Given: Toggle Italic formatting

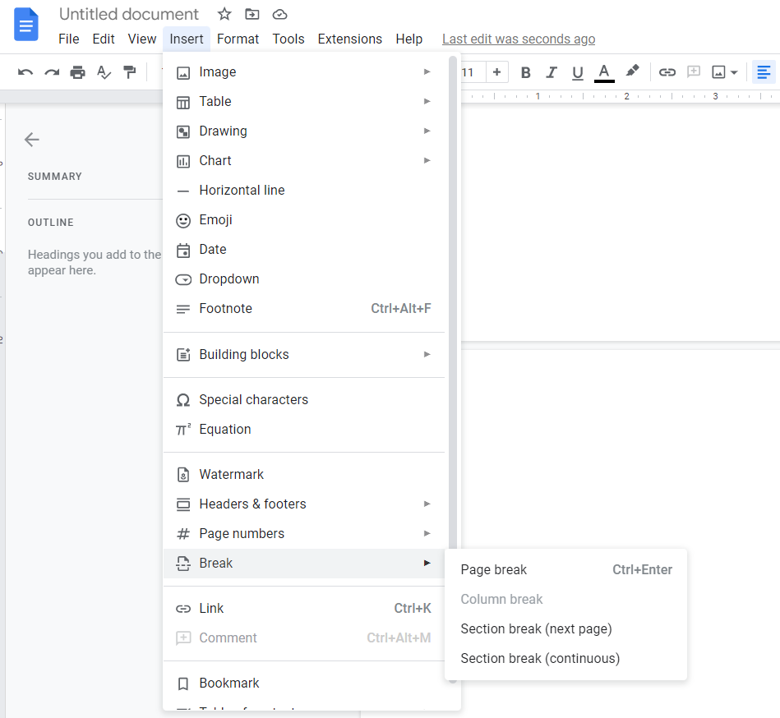Looking at the screenshot, I should point(552,72).
